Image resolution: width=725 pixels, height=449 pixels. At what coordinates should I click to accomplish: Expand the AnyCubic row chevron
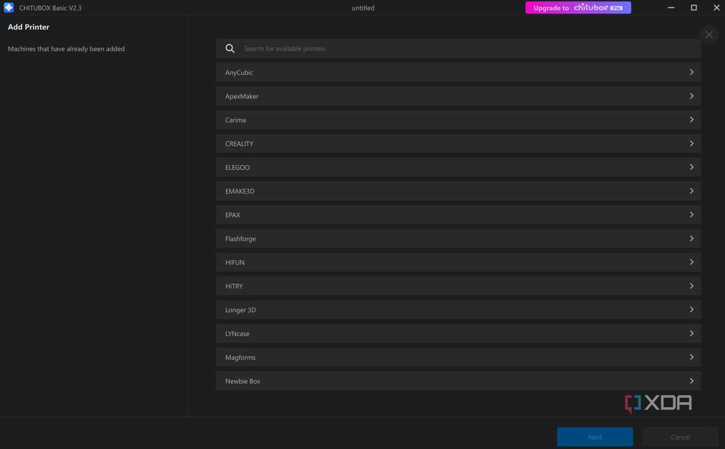[691, 72]
